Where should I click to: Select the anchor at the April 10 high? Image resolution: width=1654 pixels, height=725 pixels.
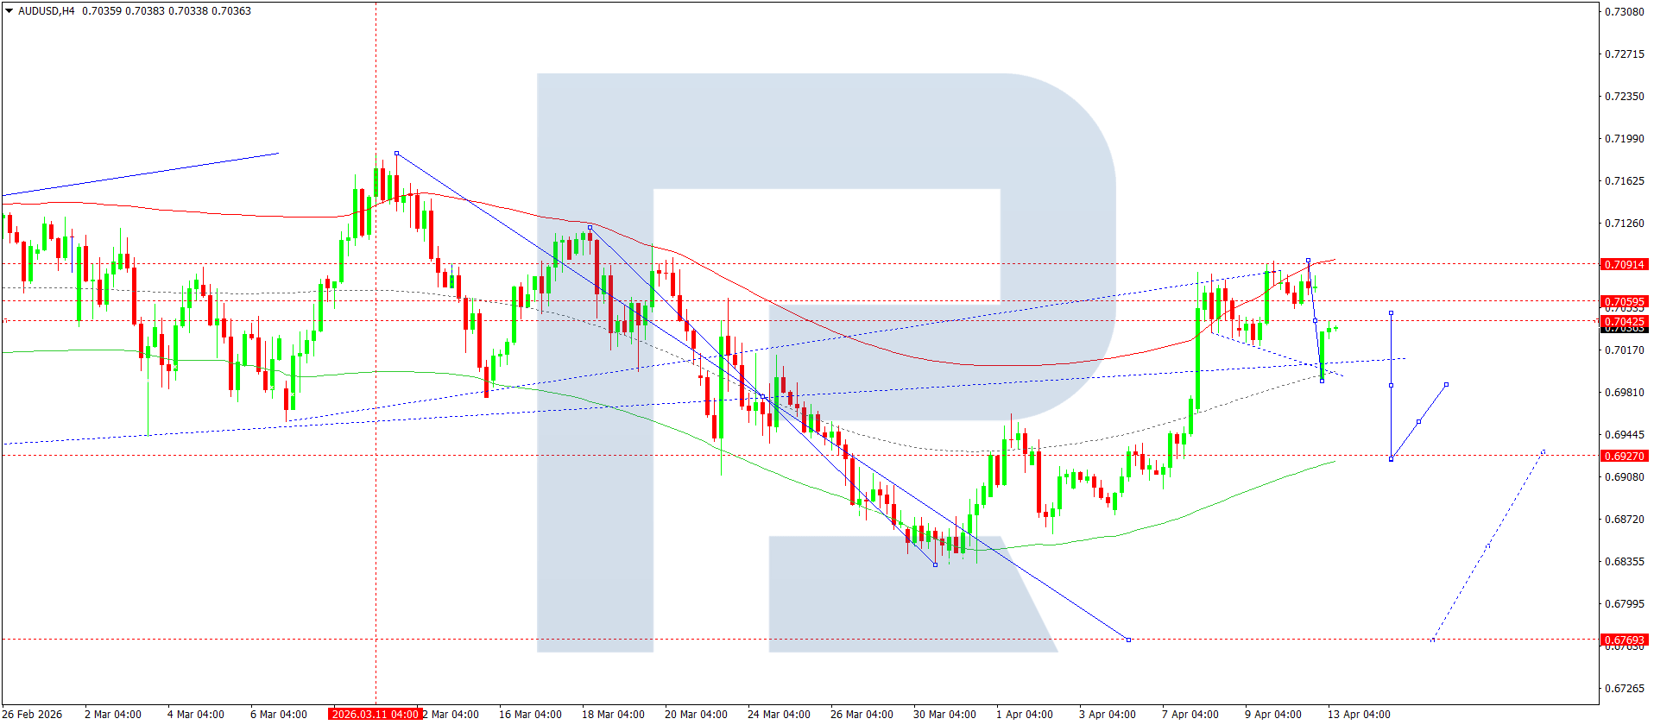[x=1309, y=260]
